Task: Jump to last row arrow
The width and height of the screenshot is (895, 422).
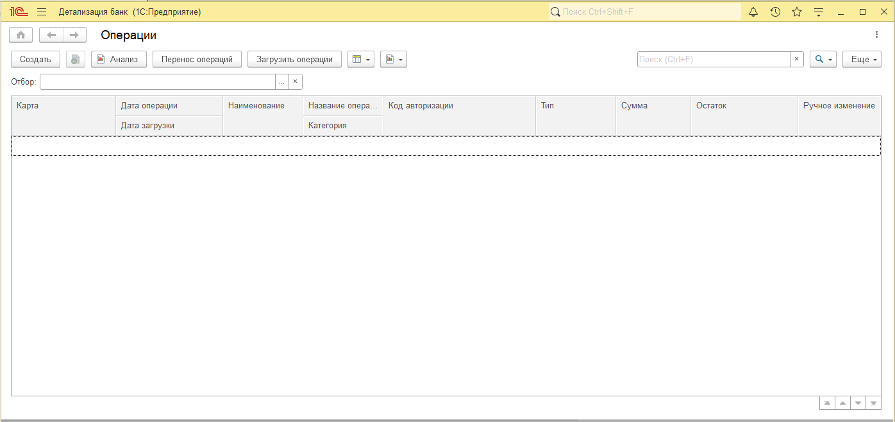Action: tap(873, 403)
